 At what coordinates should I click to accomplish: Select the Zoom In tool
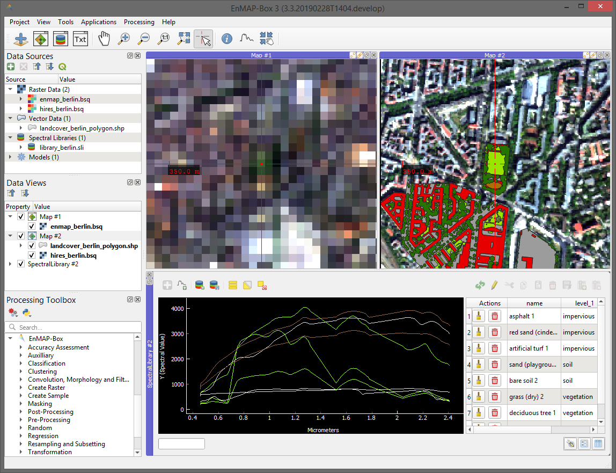124,39
